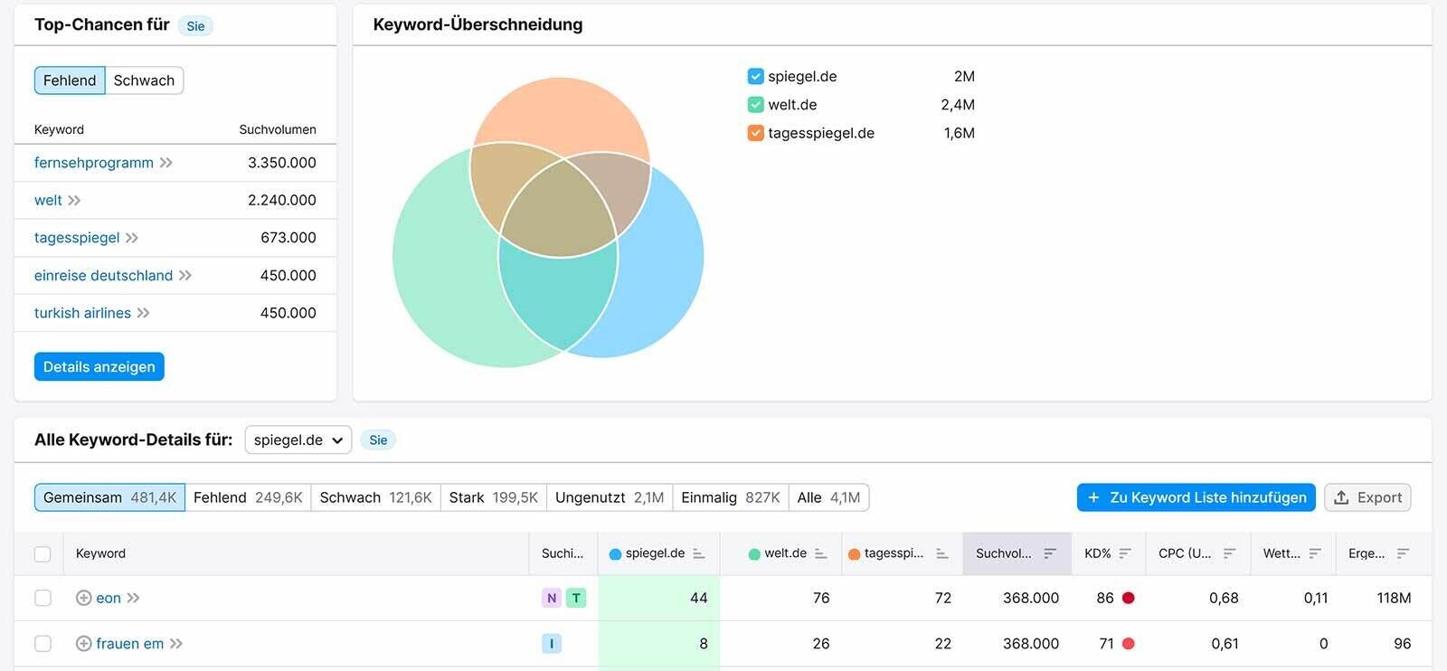1447x671 pixels.
Task: Open the fernsehprogramm keyword link
Action: pyautogui.click(x=94, y=163)
